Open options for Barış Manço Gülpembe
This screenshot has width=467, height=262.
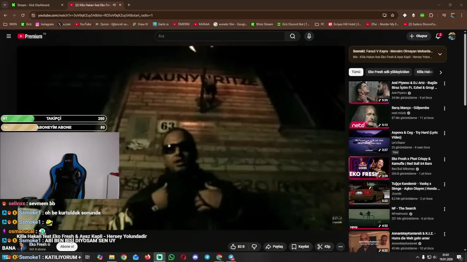[x=444, y=108]
